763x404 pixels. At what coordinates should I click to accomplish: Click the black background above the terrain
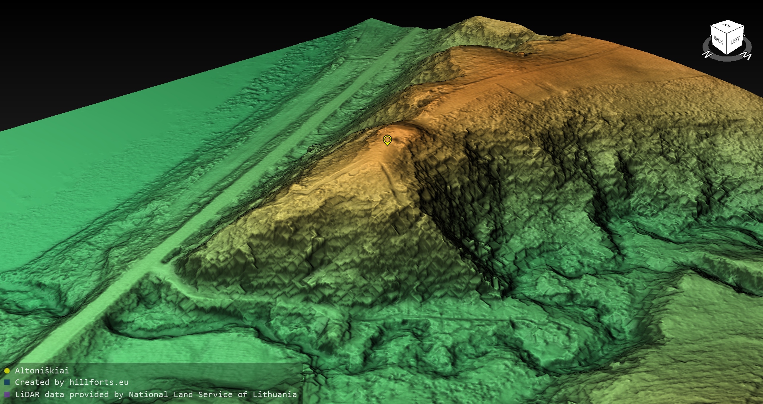click(x=159, y=40)
